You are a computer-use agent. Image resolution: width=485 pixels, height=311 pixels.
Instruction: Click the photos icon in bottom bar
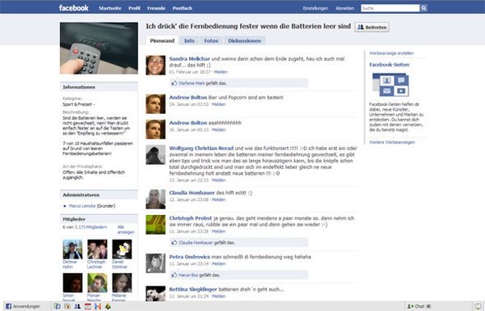pyautogui.click(x=67, y=306)
